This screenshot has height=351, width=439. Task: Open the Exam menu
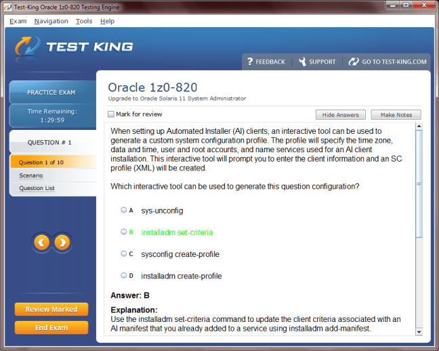coord(18,21)
